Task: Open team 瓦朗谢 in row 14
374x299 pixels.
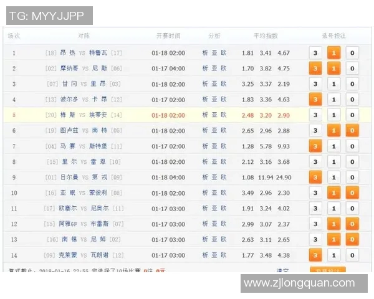Action: click(x=100, y=255)
